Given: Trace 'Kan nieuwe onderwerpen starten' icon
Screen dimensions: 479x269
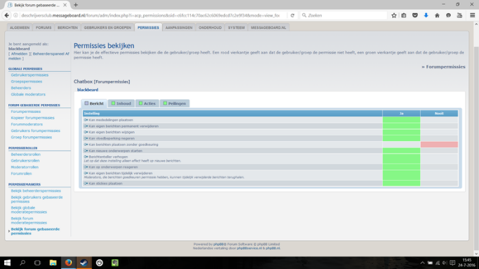Looking at the screenshot, I should (86, 151).
